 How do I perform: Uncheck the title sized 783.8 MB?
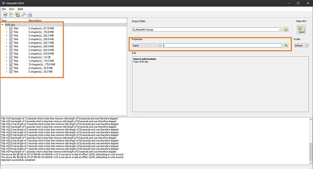click(11, 32)
